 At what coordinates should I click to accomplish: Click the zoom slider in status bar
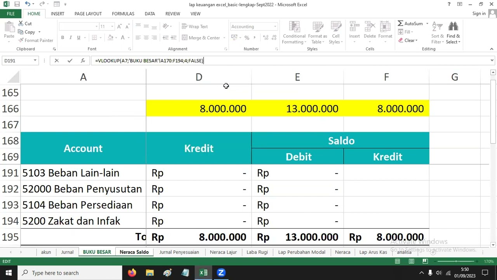point(456,261)
